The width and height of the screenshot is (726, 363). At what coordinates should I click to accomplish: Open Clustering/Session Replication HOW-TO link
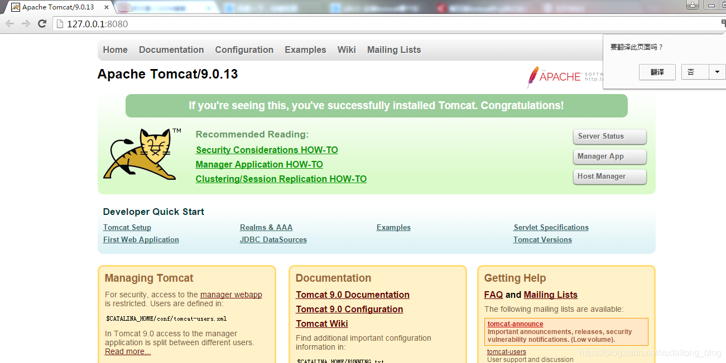tap(281, 179)
